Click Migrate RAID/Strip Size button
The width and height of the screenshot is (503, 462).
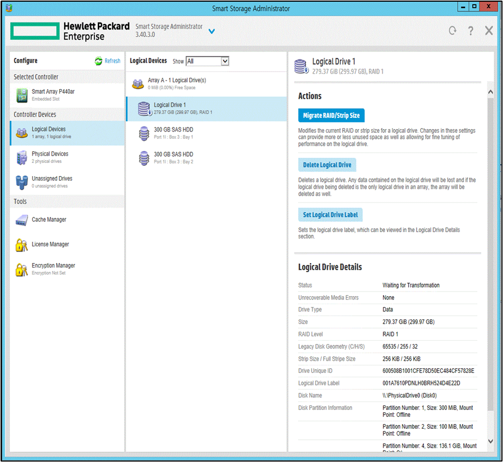331,115
